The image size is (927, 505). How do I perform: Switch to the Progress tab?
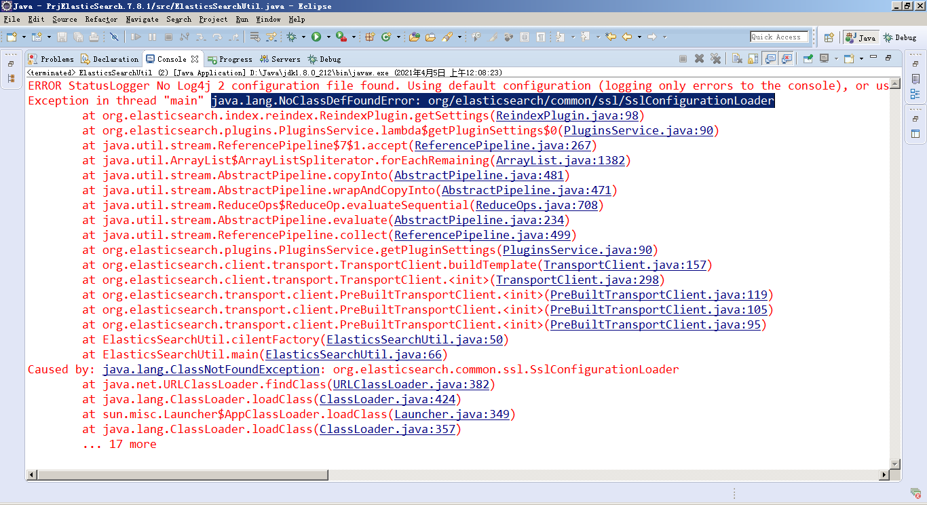pyautogui.click(x=230, y=59)
